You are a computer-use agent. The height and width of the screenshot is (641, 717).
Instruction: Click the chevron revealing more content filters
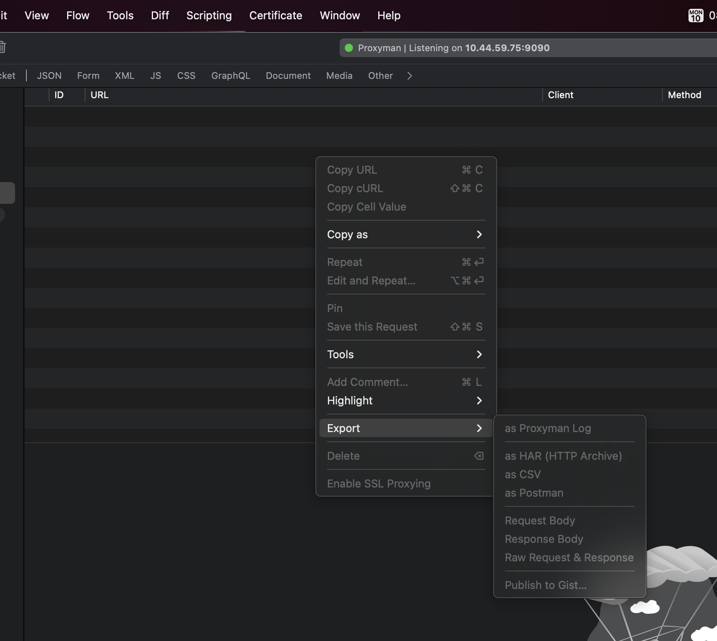[409, 76]
